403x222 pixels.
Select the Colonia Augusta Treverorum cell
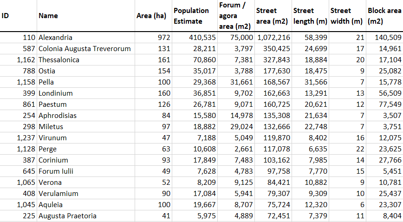tap(86, 49)
